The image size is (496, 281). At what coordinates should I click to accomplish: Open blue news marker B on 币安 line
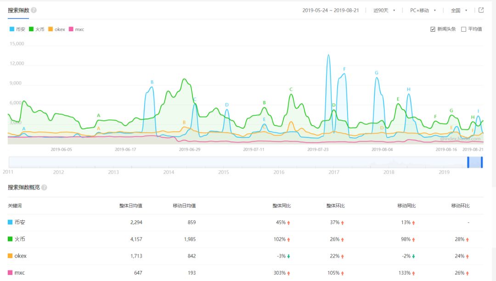click(x=152, y=82)
